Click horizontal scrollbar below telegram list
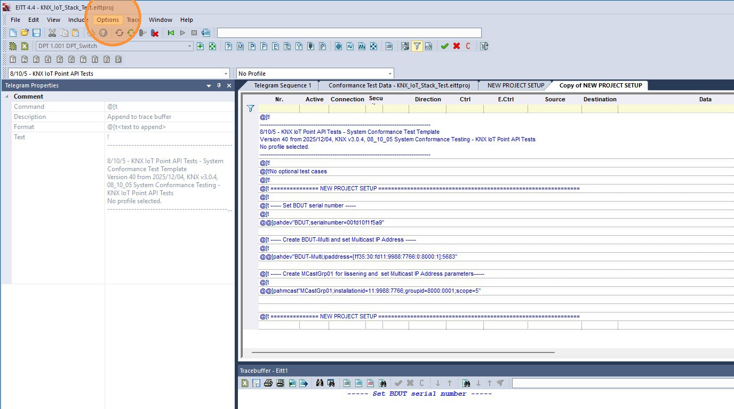734x409 pixels. [x=403, y=352]
